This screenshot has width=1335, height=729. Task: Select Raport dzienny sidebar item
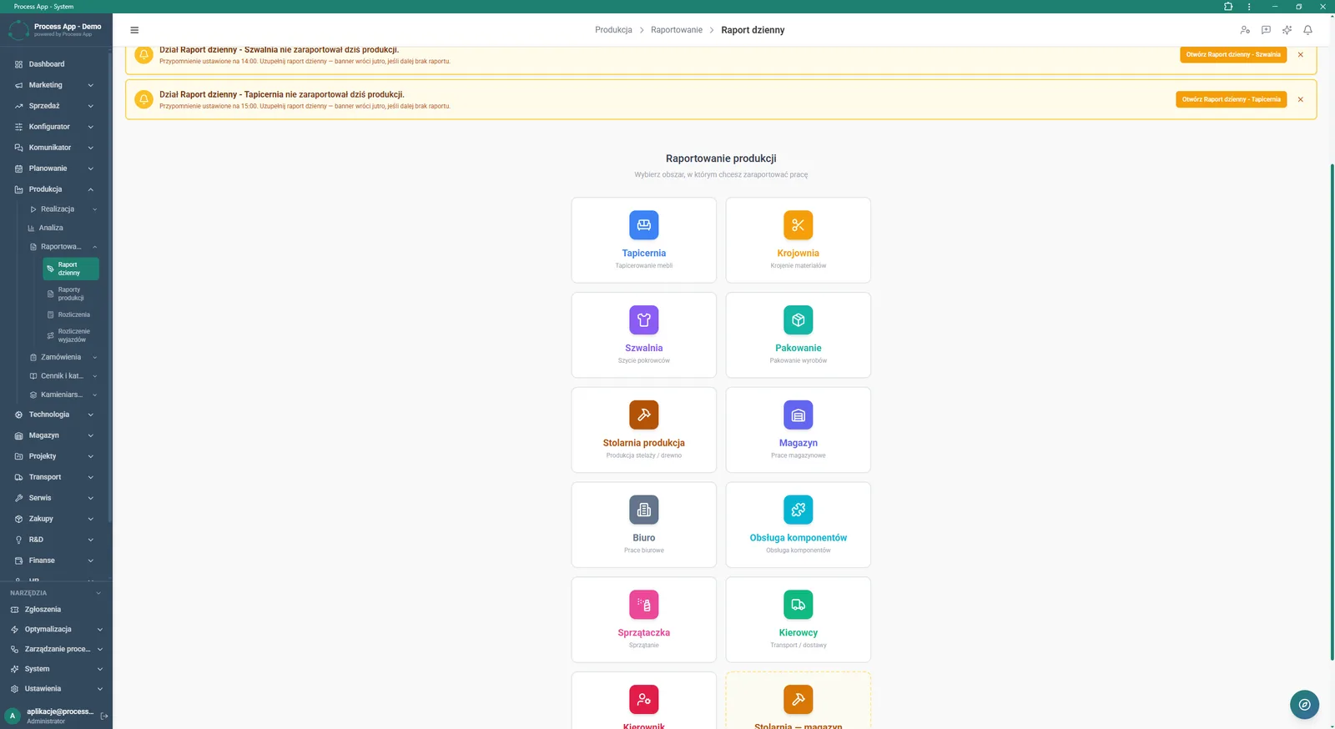pos(71,269)
